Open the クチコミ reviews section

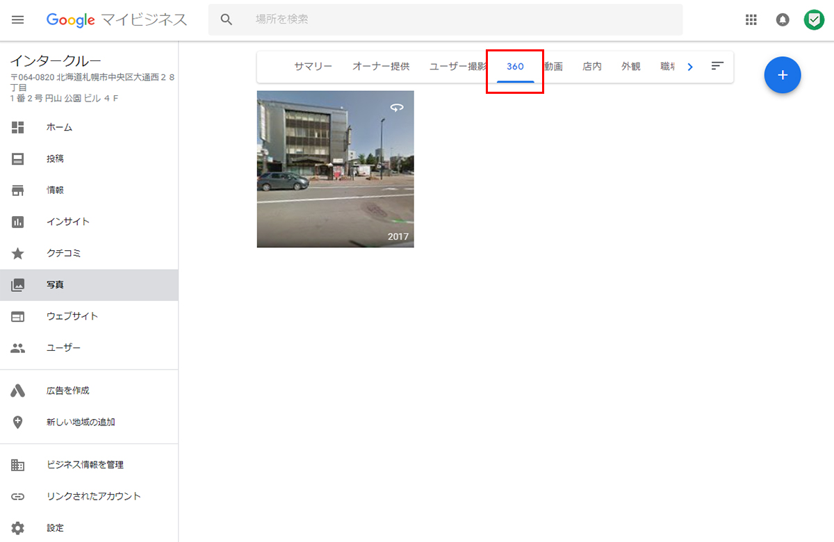click(x=89, y=254)
